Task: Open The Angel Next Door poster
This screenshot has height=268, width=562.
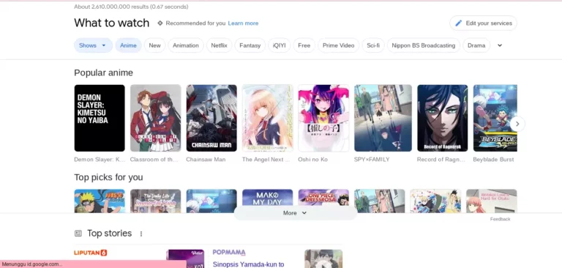Action: pos(267,118)
